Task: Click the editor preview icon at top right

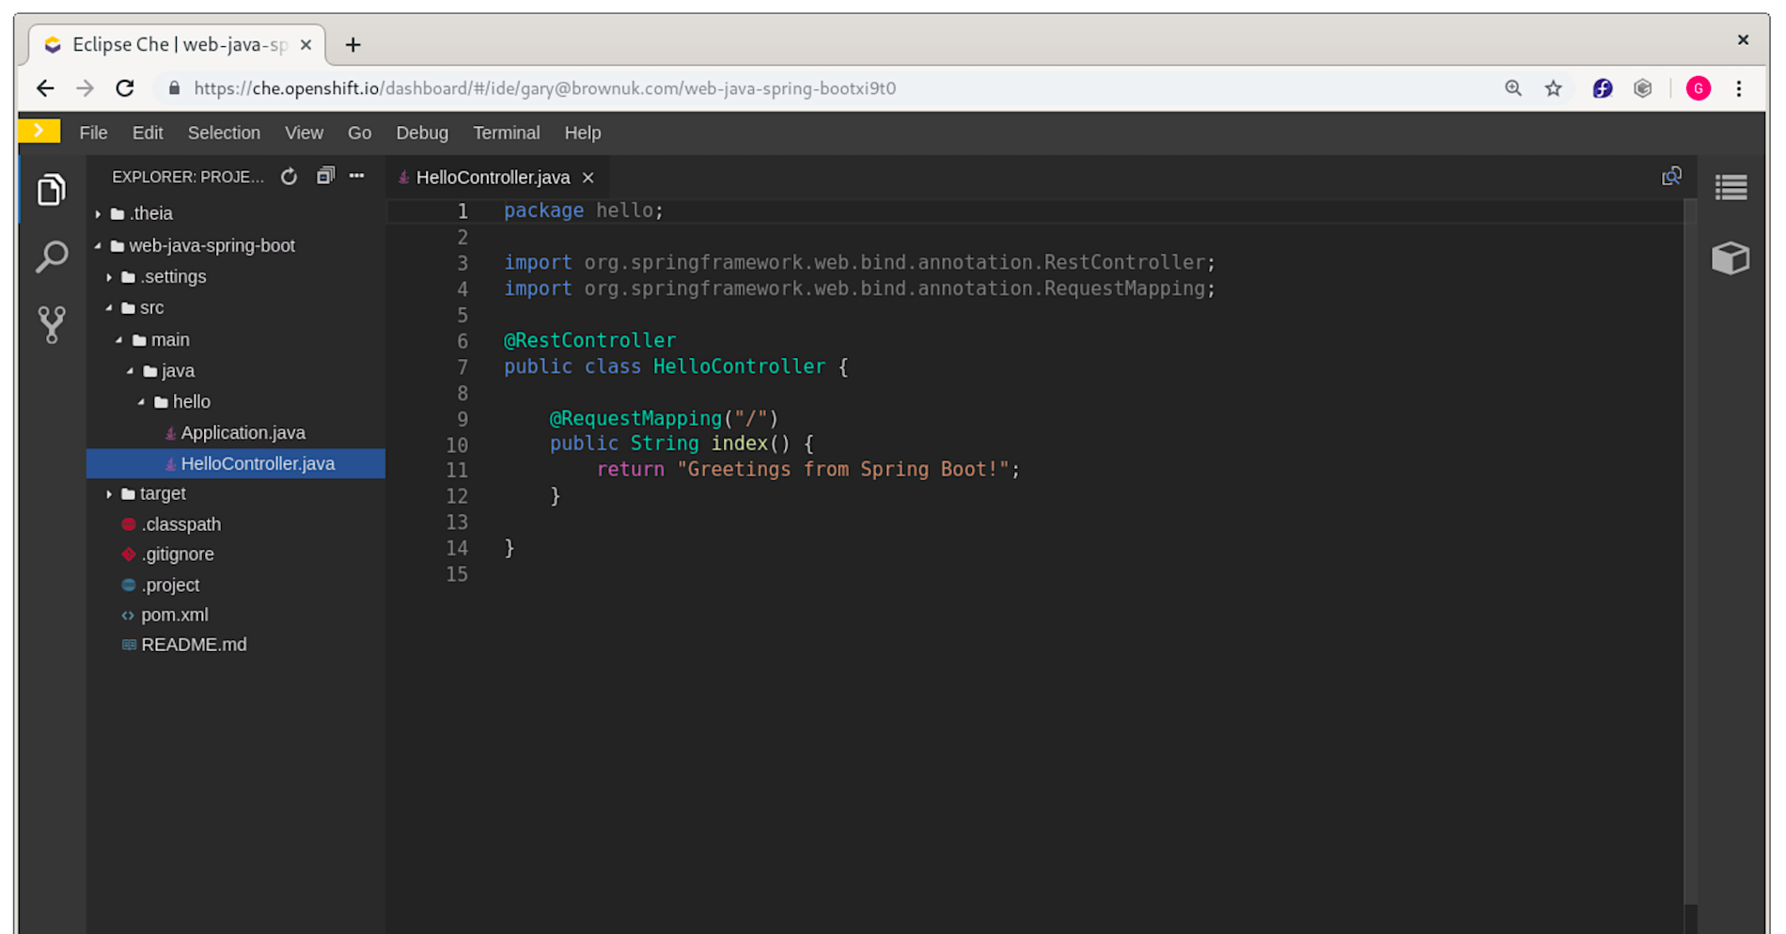Action: (x=1670, y=177)
